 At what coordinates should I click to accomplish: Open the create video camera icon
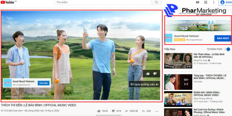point(197,2)
